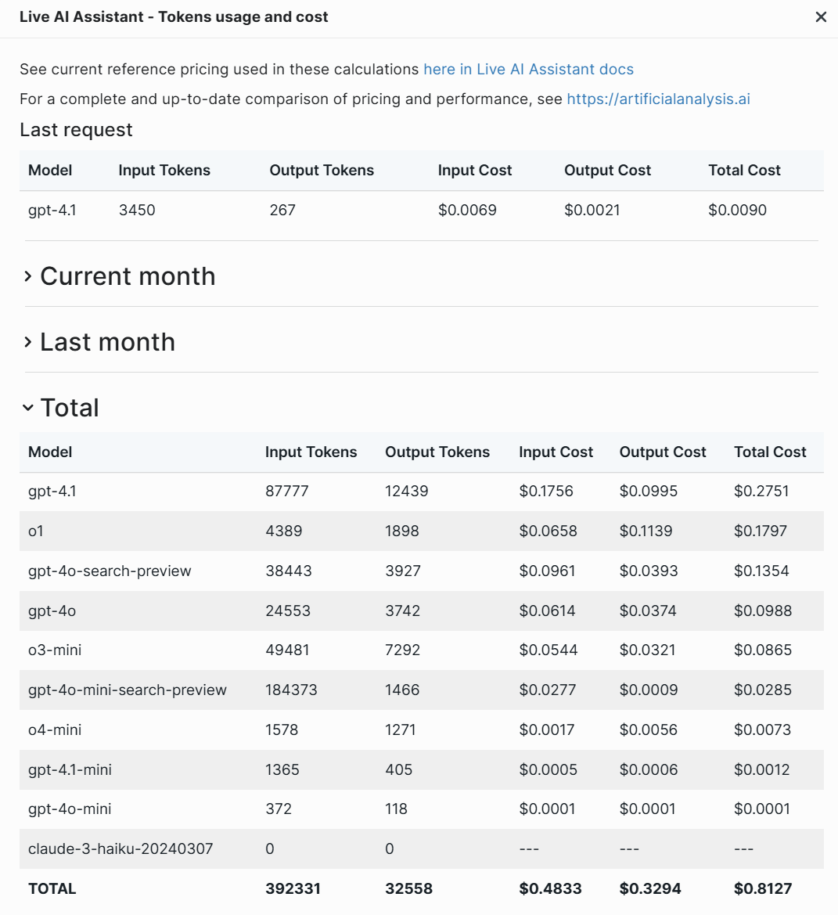Click the down chevron beside Total

28,408
